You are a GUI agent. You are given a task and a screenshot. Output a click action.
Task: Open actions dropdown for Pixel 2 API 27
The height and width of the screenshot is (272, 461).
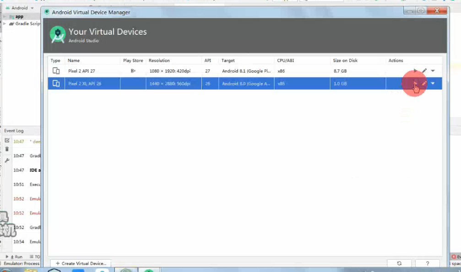433,71
